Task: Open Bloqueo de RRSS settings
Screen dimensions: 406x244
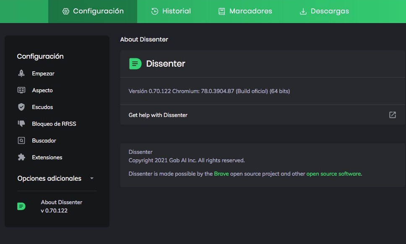Action: coord(54,124)
